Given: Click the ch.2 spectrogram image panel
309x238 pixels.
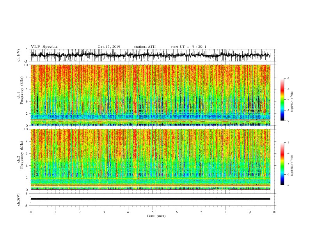Looking at the screenshot, I should 150,159.
